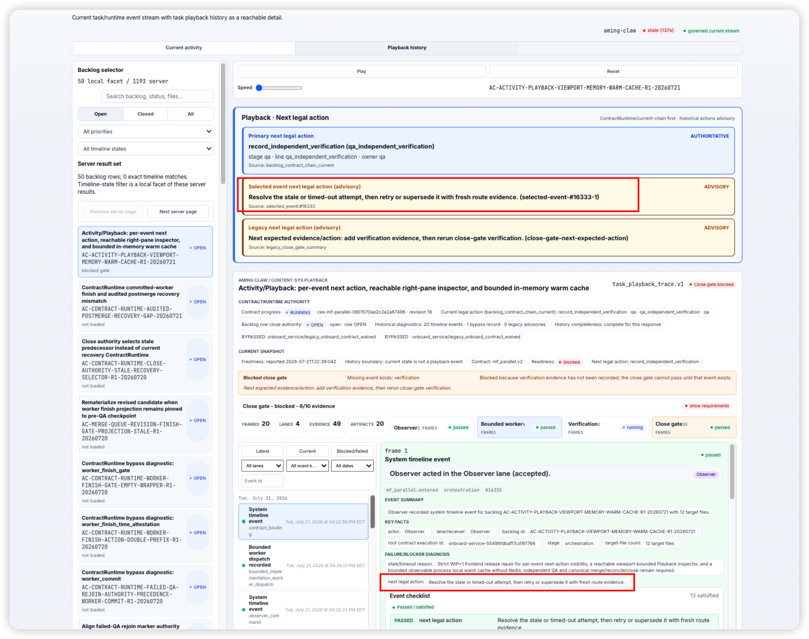Viewport: 809px width, 639px height.
Task: Open the All lanes dropdown
Action: pyautogui.click(x=262, y=466)
